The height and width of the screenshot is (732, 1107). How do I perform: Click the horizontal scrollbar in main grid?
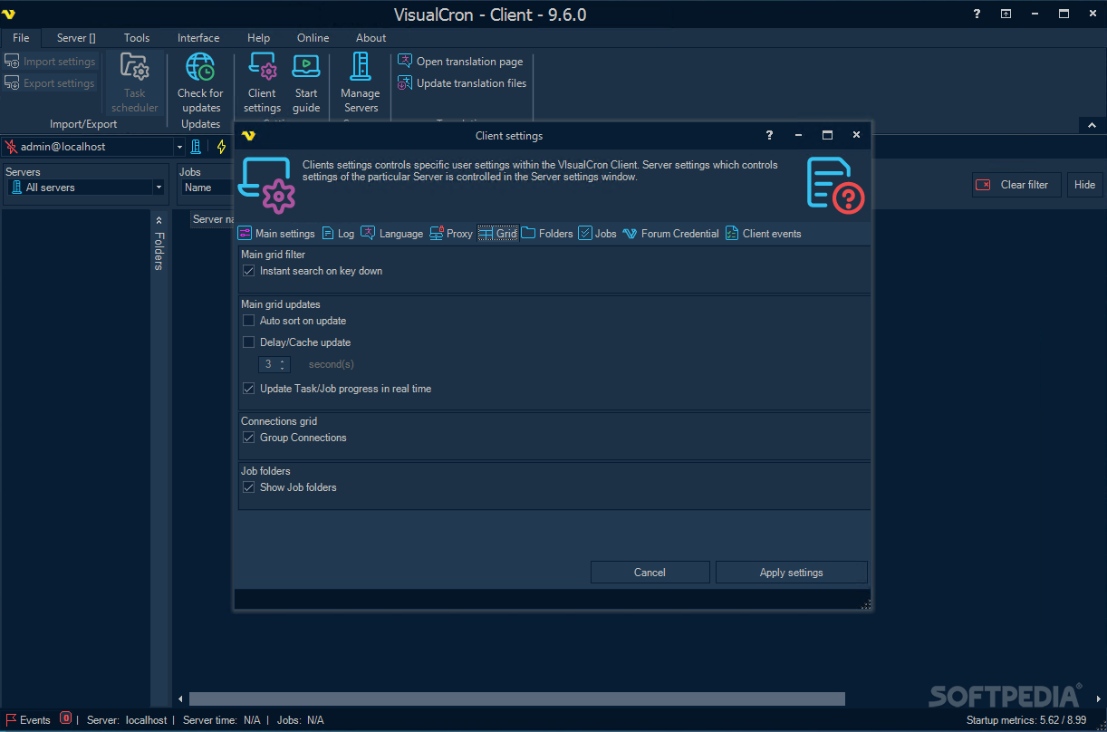point(516,698)
